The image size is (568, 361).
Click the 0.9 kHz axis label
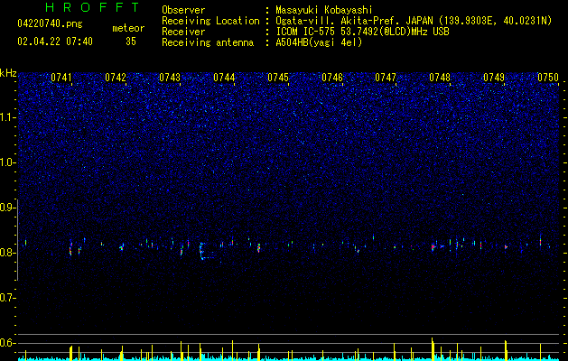point(7,208)
